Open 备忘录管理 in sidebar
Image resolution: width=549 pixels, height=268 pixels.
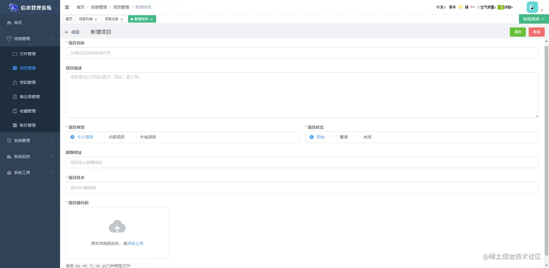30,97
